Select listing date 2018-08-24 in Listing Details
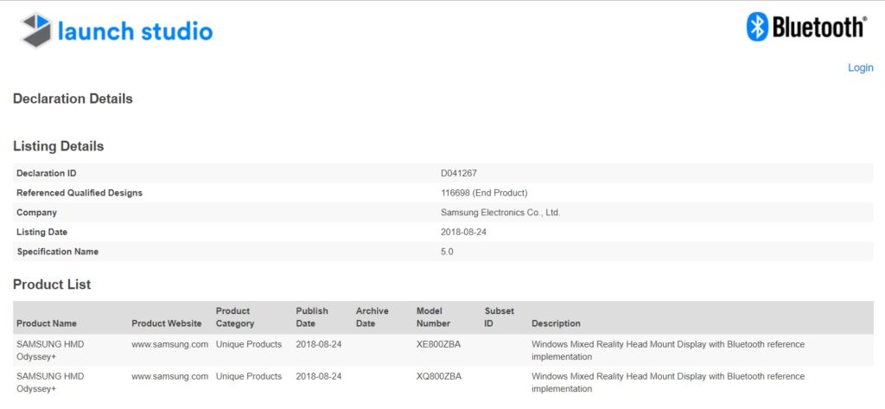The image size is (885, 409). click(463, 233)
